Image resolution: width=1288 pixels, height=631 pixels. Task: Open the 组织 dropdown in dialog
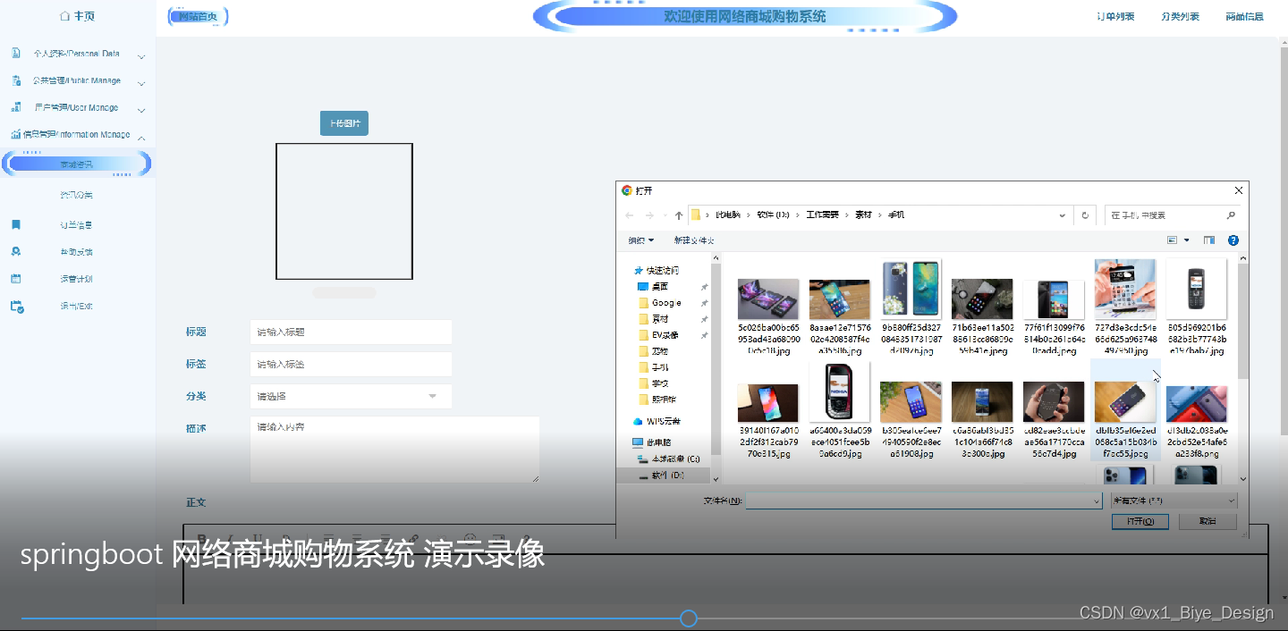pos(641,240)
